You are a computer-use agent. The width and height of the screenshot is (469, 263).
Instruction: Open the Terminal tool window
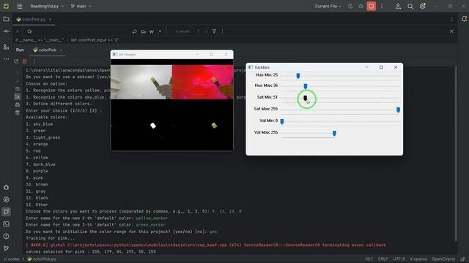6,224
